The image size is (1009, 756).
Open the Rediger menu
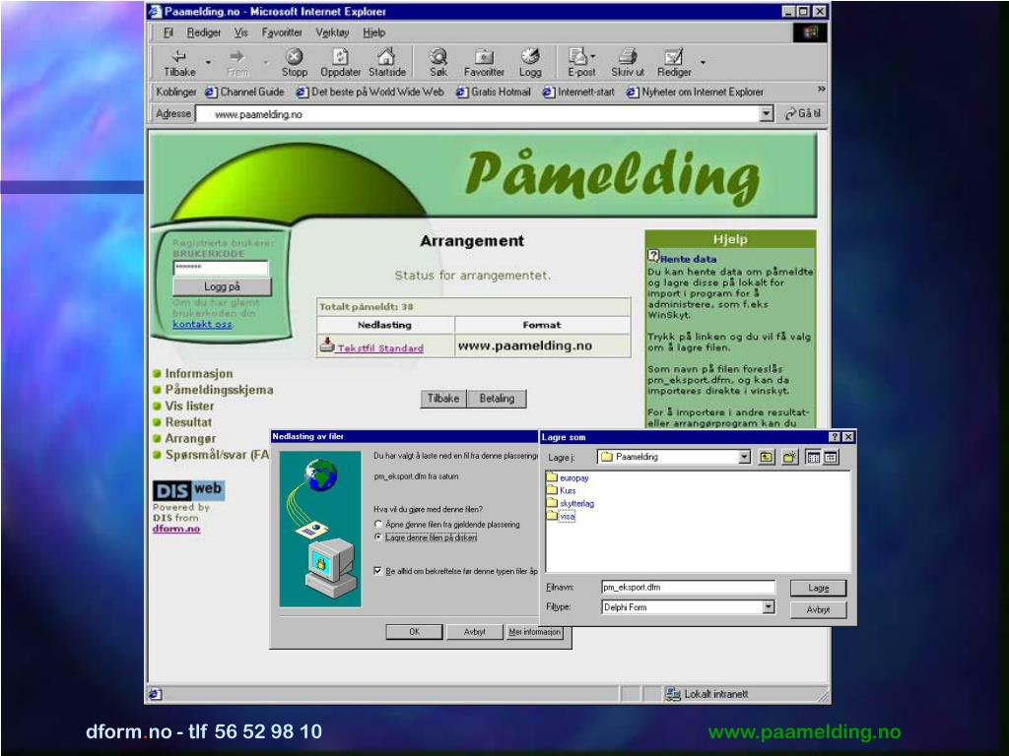[203, 32]
